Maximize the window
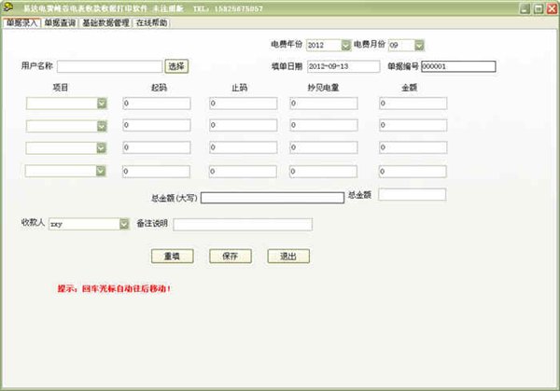Viewport: 560px width, 391px height. tap(539, 8)
